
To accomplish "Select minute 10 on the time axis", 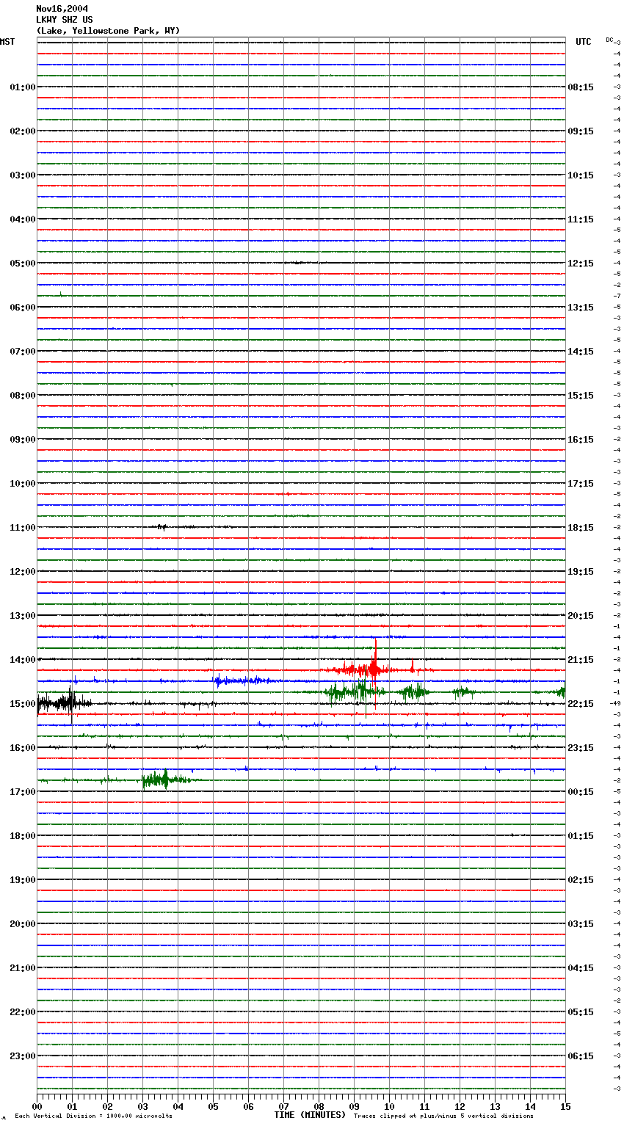I will [389, 1106].
